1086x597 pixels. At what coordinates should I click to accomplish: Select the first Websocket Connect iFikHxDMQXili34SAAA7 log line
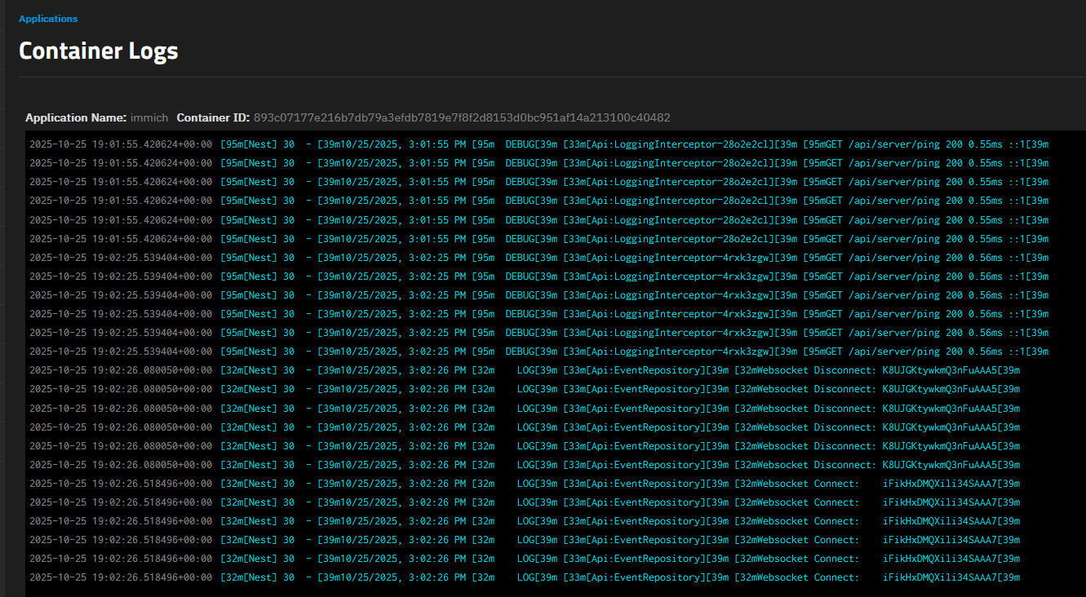click(x=525, y=484)
